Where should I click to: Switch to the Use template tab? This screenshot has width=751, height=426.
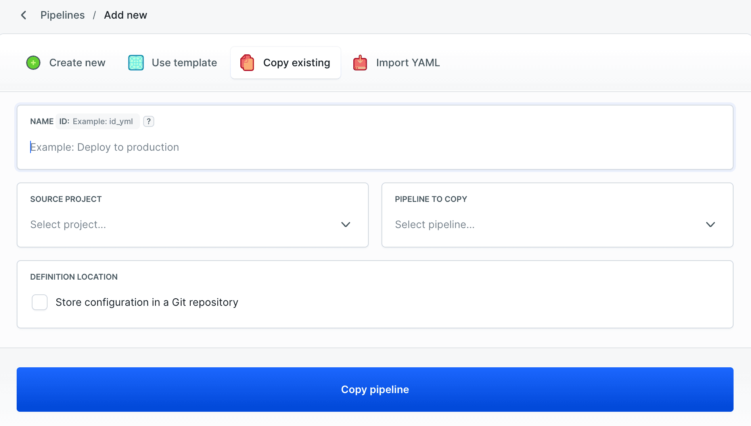pyautogui.click(x=184, y=62)
